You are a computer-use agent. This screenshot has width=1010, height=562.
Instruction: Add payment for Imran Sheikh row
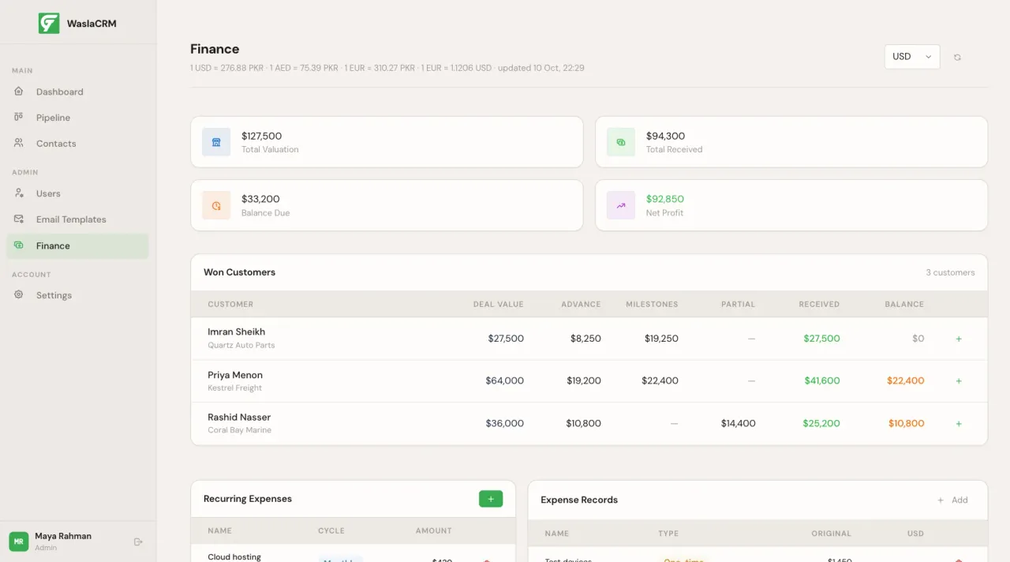pyautogui.click(x=959, y=339)
